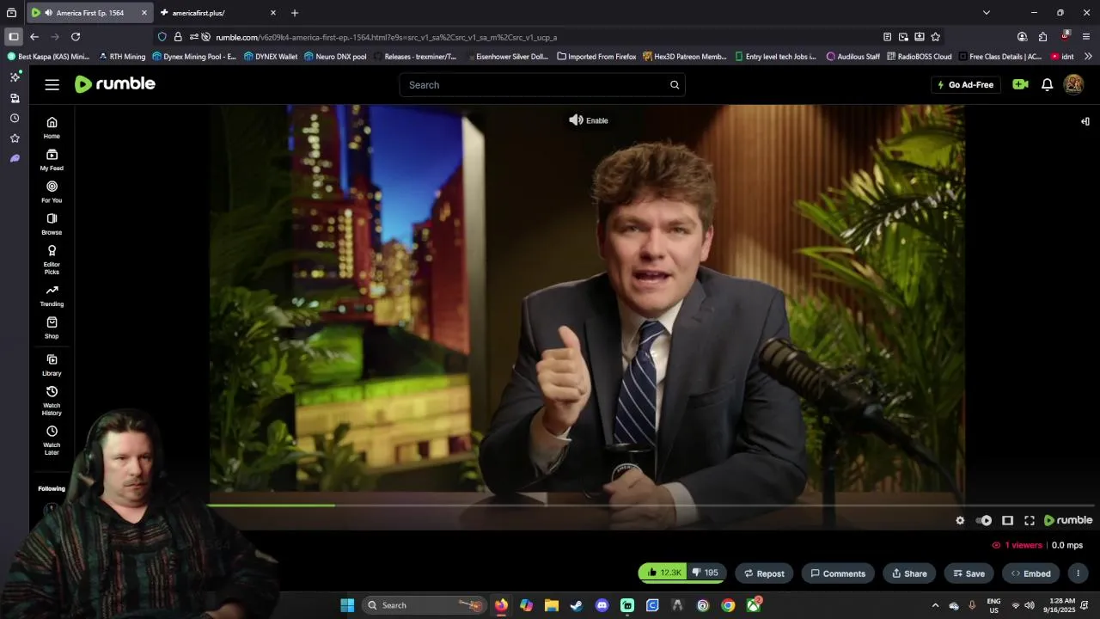Open Editor Picks in sidebar
The height and width of the screenshot is (619, 1100).
point(52,260)
